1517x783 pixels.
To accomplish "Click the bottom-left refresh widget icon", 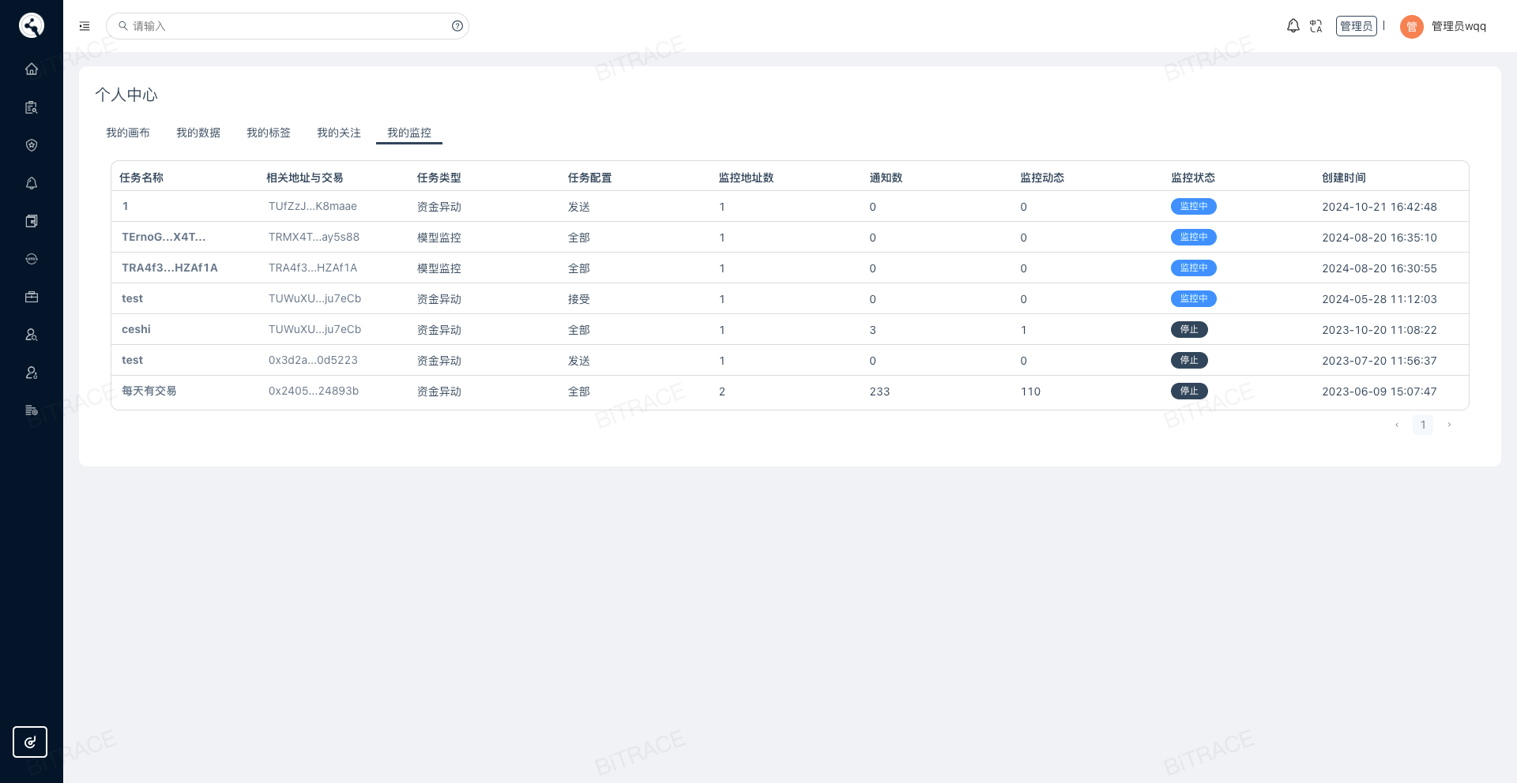I will pyautogui.click(x=30, y=742).
